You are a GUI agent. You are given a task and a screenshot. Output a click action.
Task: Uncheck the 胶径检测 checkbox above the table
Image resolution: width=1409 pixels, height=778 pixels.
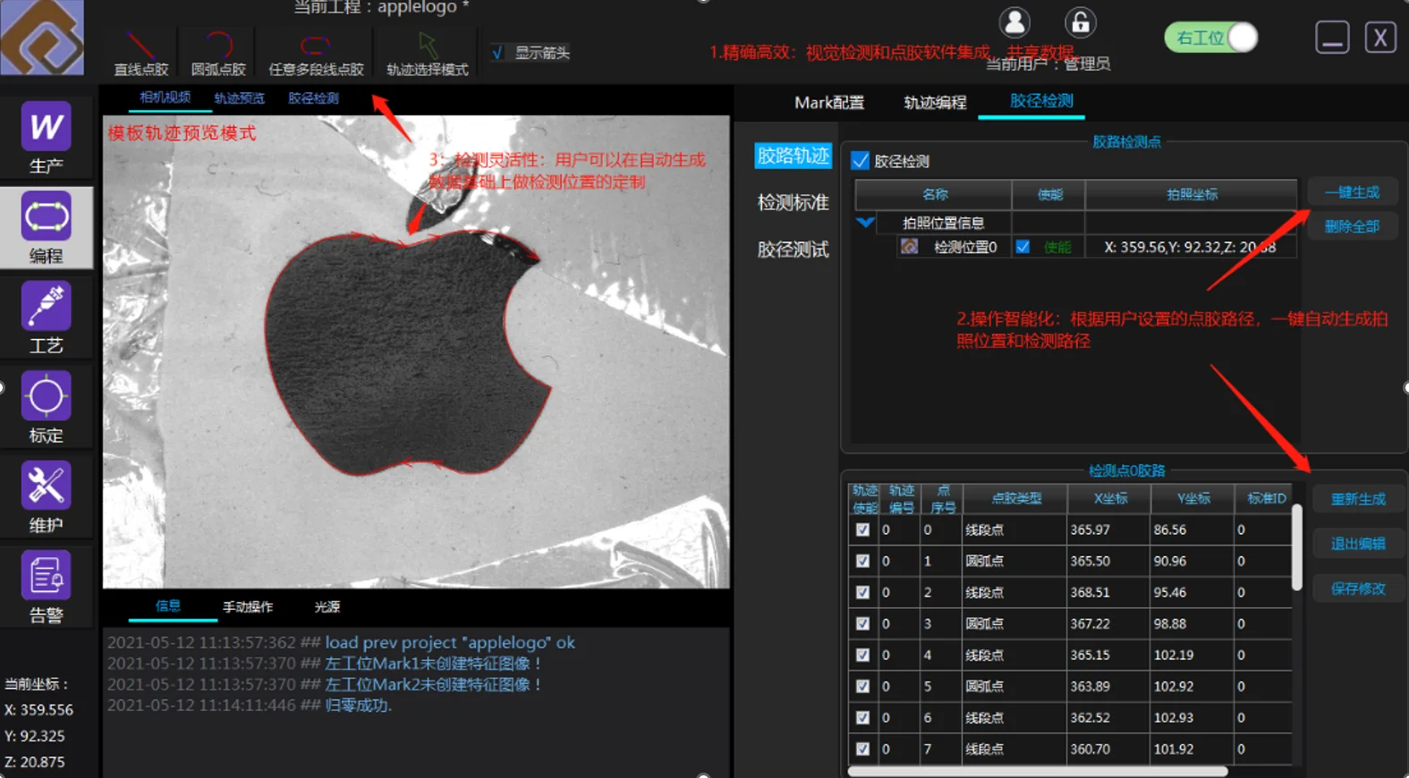click(x=860, y=161)
